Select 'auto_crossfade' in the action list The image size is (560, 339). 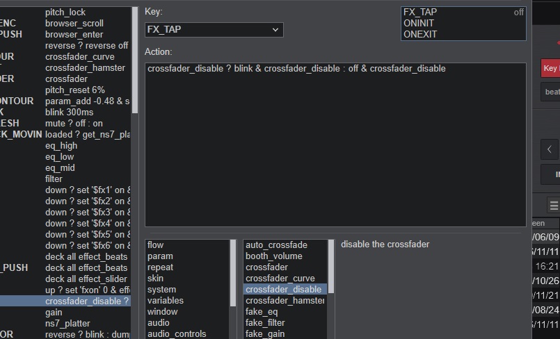pyautogui.click(x=276, y=245)
